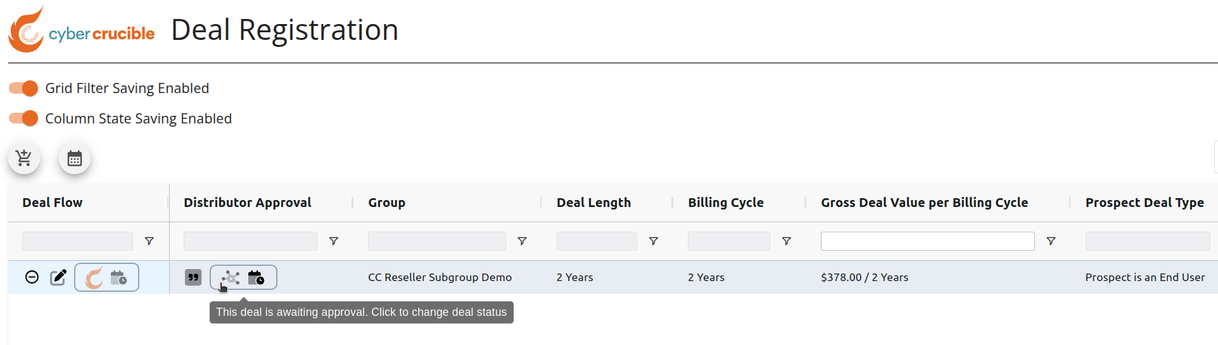Open the Group column filter menu

[x=523, y=241]
